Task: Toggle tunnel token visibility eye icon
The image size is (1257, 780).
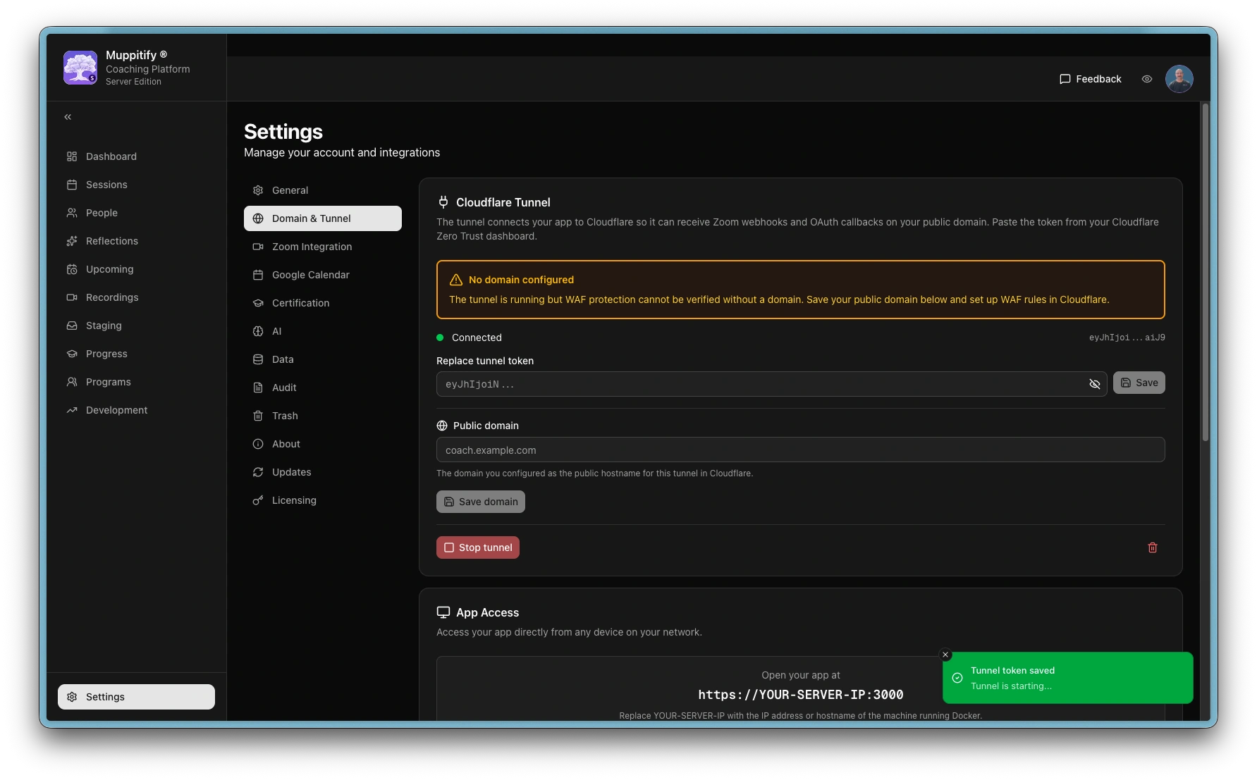Action: [x=1094, y=384]
